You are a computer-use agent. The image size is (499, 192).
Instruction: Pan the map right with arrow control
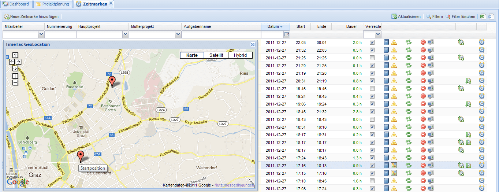point(18,62)
